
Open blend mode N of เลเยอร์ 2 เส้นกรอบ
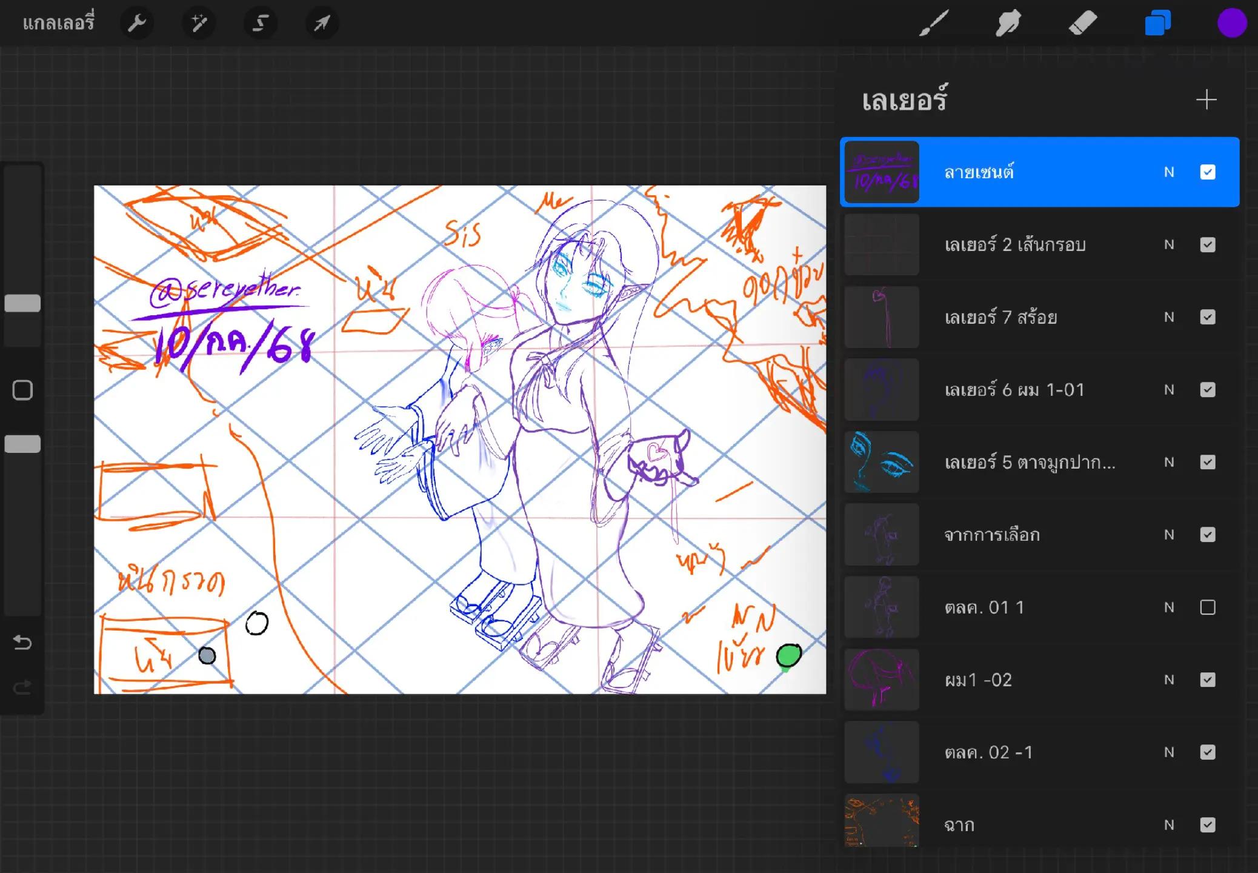[1169, 245]
